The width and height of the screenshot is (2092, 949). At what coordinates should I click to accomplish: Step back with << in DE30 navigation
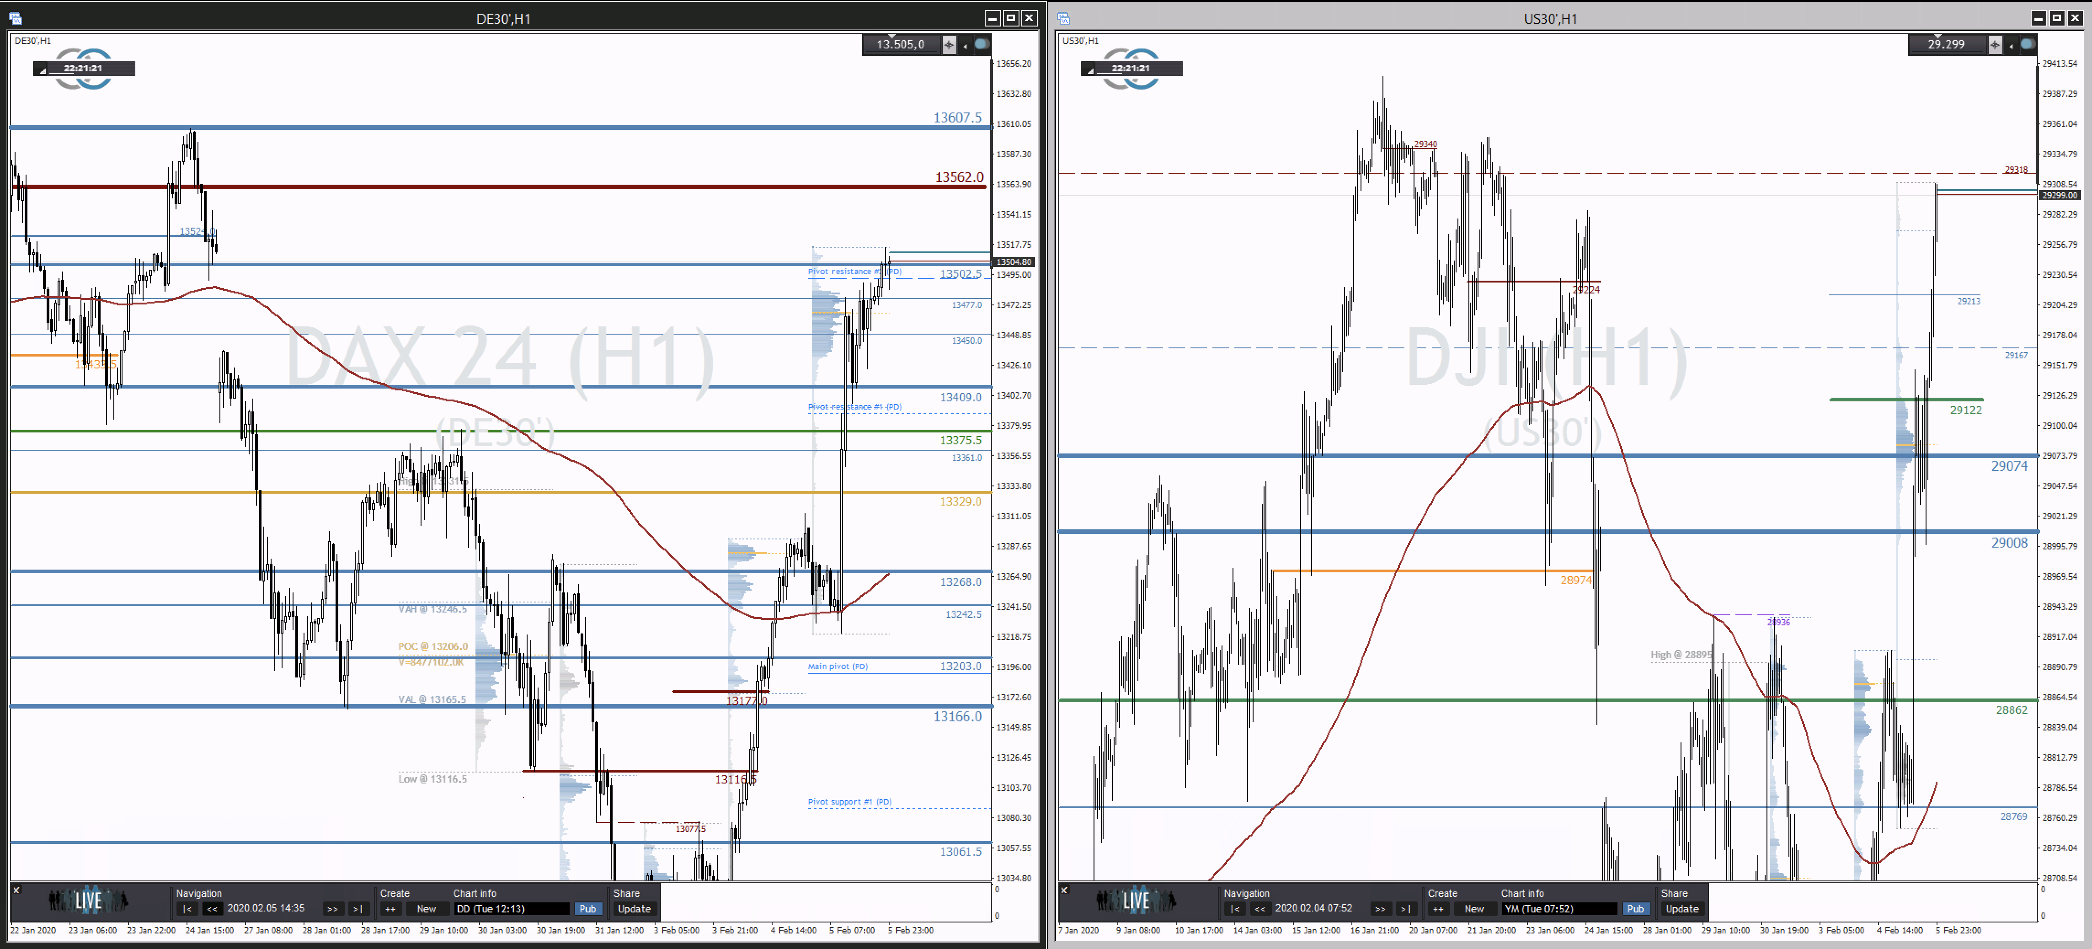pos(212,909)
